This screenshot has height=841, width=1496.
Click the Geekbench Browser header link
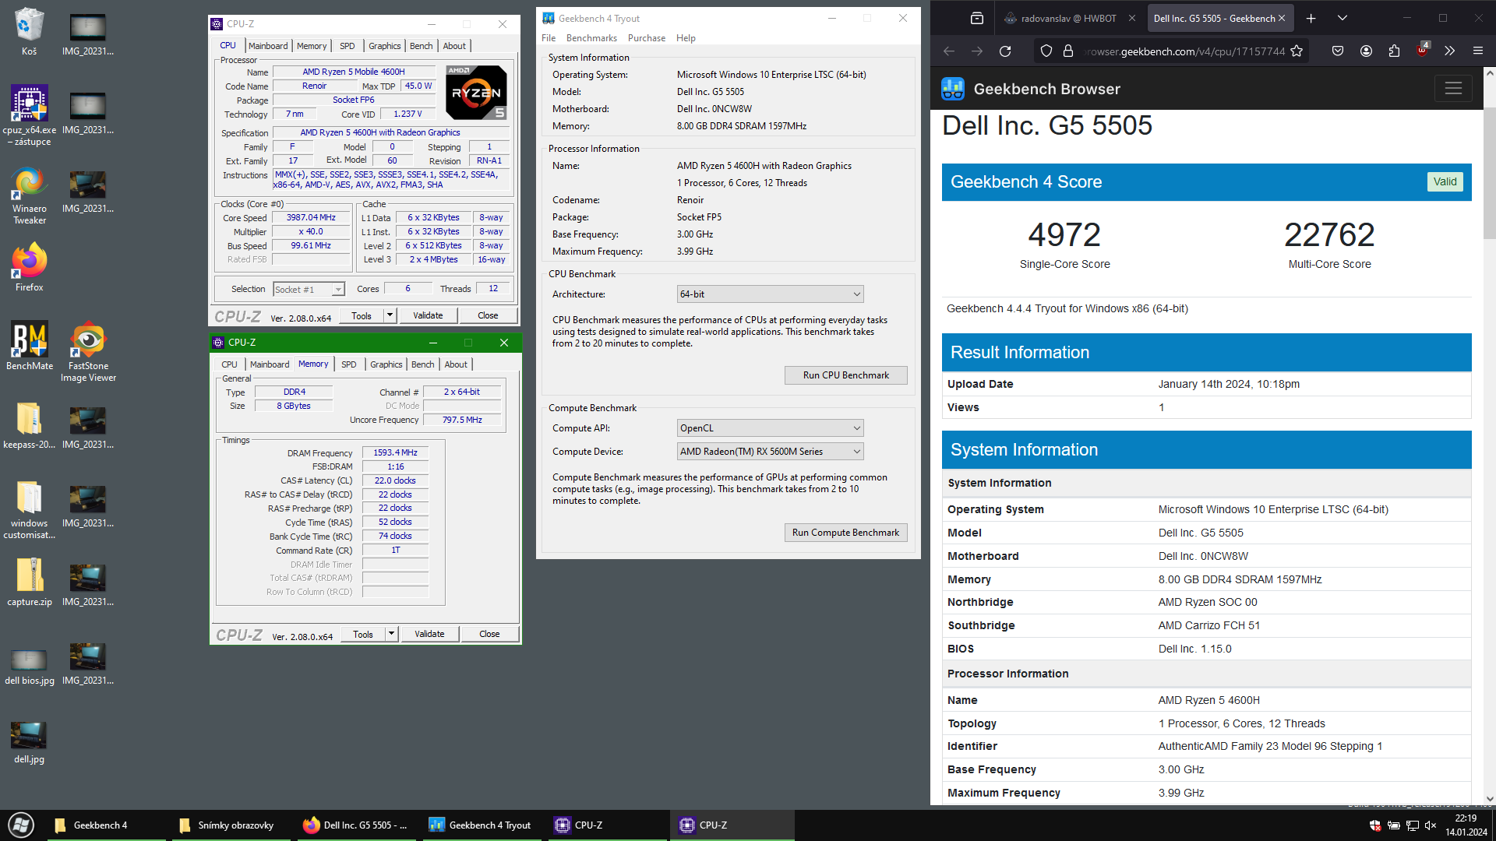[1031, 89]
